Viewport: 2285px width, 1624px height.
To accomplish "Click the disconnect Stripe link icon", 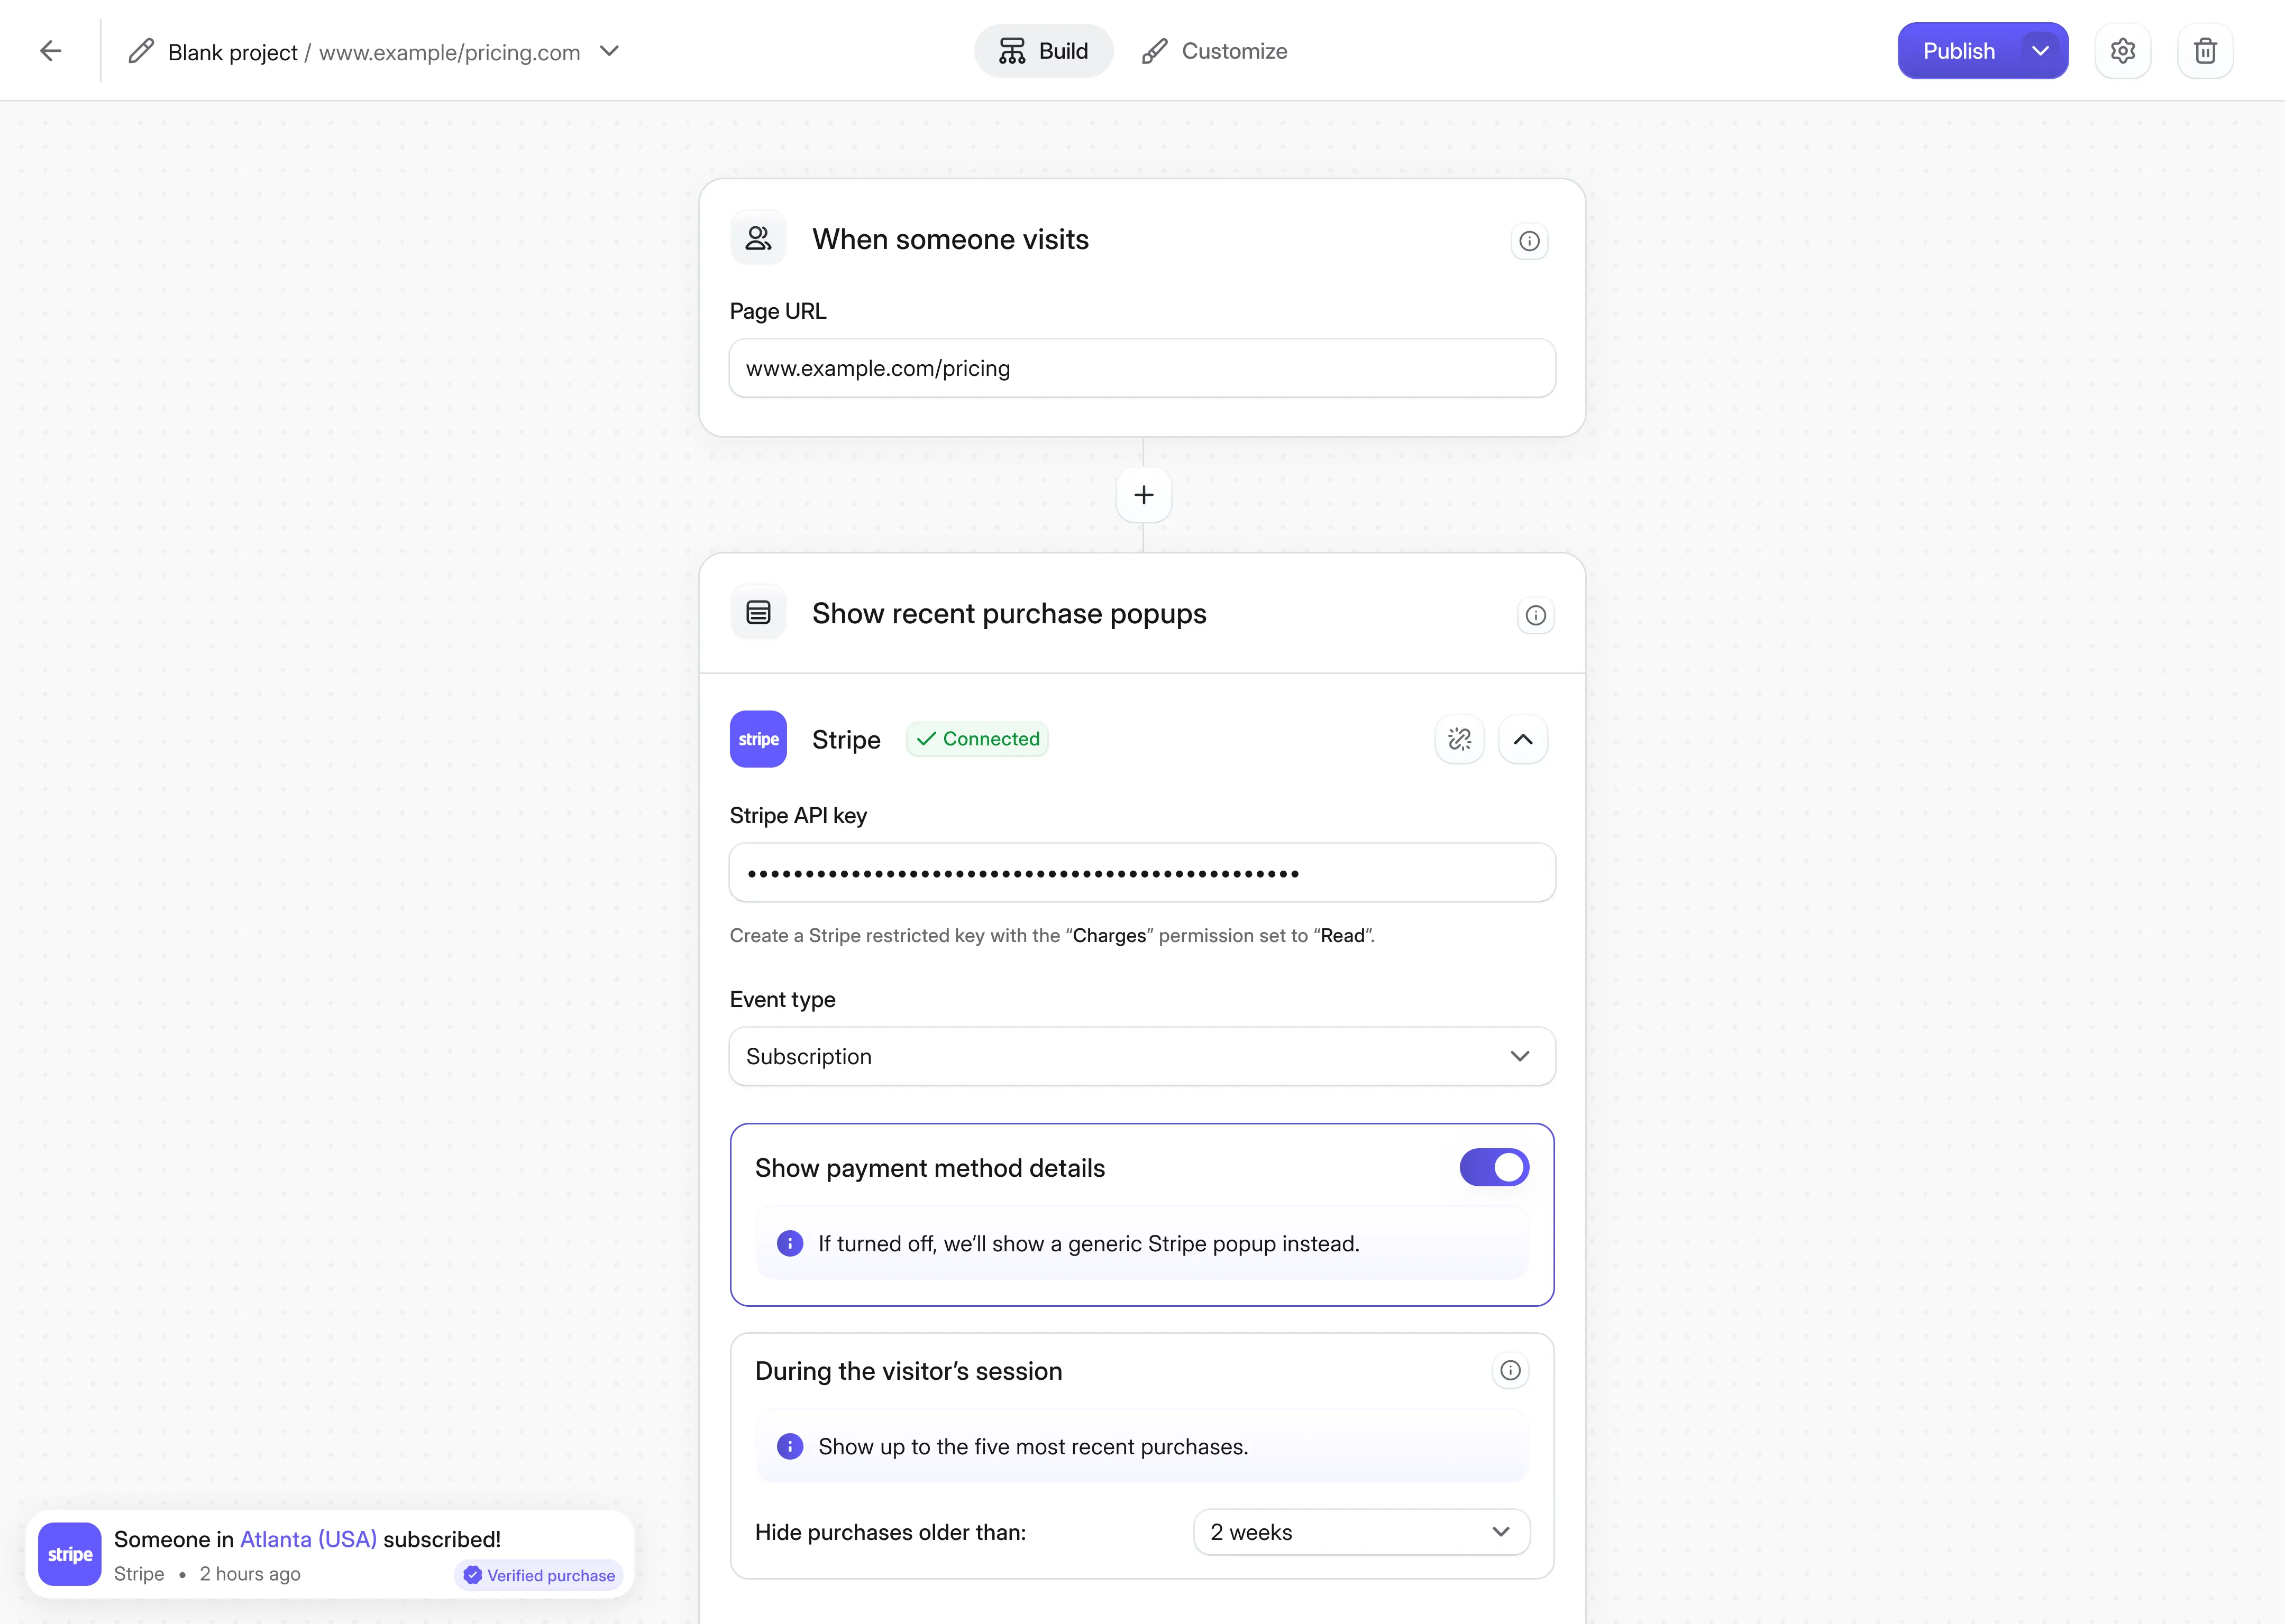I will click(x=1460, y=739).
